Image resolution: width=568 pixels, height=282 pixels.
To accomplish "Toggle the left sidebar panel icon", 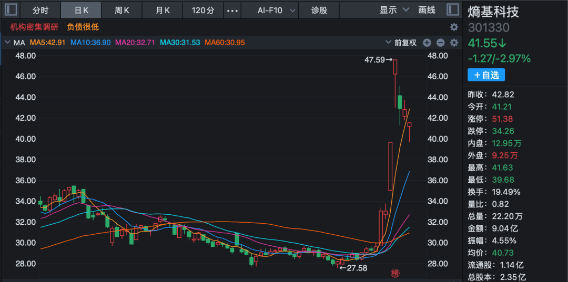I will coord(11,10).
